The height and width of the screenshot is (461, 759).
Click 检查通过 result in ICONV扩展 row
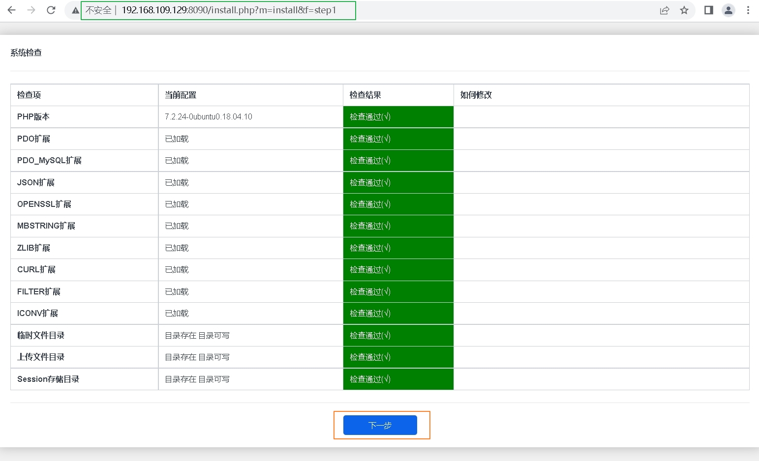point(370,314)
